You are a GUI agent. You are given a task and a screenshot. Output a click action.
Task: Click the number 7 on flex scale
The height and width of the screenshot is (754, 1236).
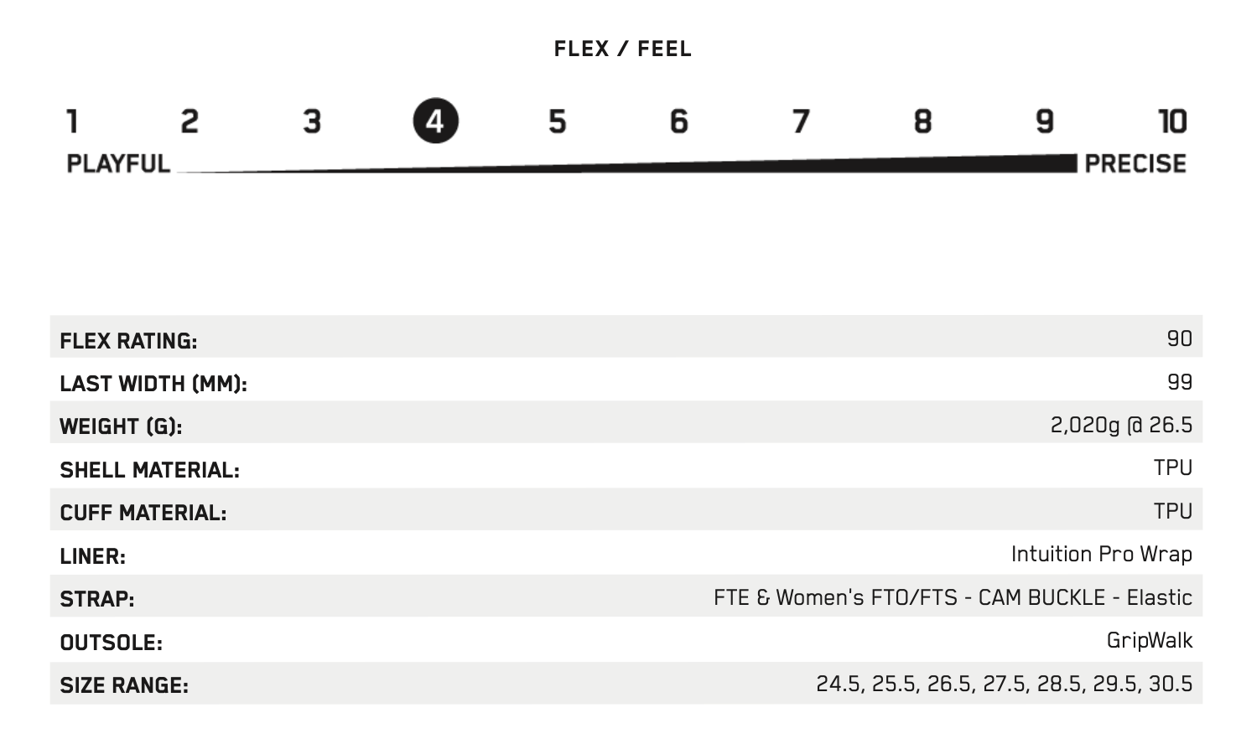click(801, 121)
